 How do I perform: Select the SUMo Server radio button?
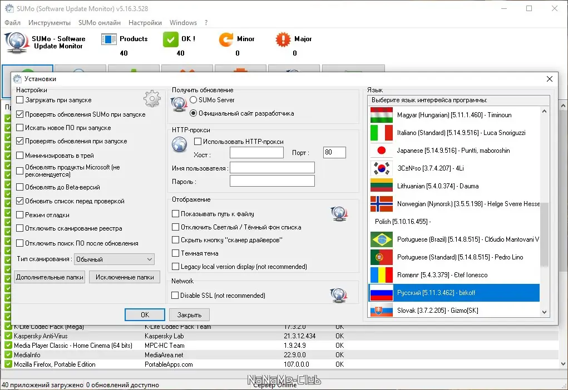[x=194, y=100]
